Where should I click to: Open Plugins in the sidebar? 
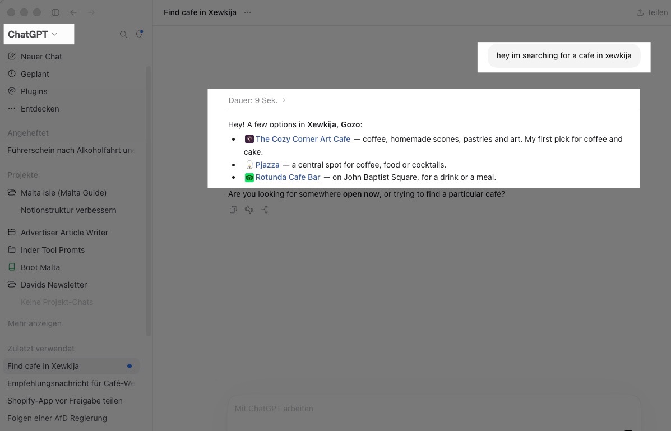[x=34, y=91]
